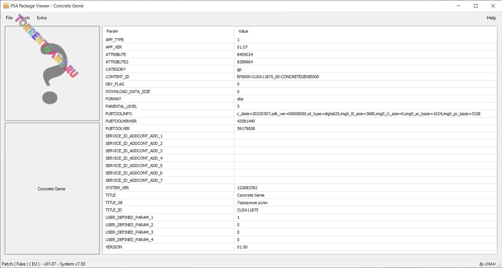The image size is (502, 268).
Task: Click the TITLE_08 Russian title value
Action: [252, 203]
